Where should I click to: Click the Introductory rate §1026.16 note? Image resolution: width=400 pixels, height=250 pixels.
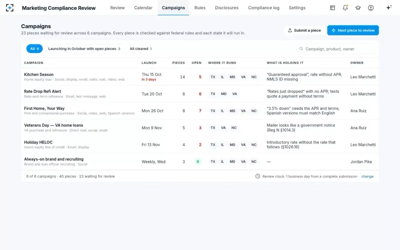click(x=301, y=145)
